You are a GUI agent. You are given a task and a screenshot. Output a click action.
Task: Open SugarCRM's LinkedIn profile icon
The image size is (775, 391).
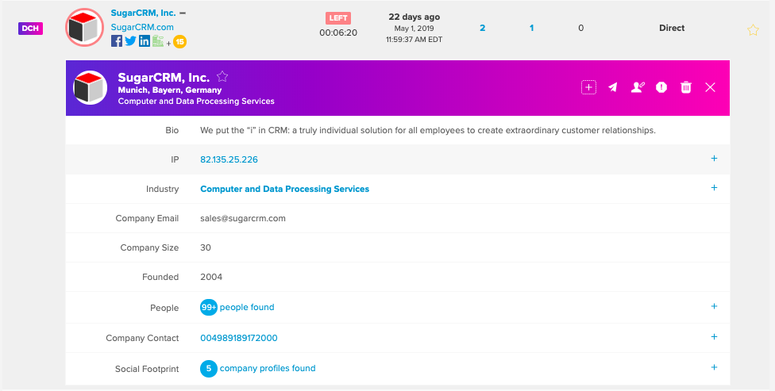point(145,41)
